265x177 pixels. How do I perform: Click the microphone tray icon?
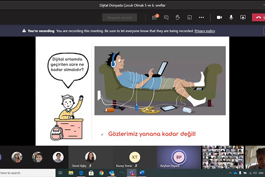click(240, 173)
